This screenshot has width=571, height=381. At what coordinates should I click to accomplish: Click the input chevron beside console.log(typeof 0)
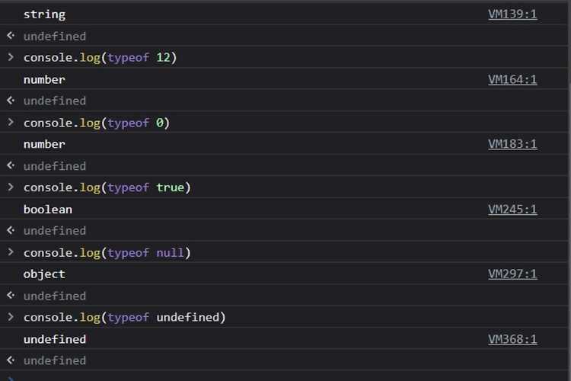pos(11,122)
